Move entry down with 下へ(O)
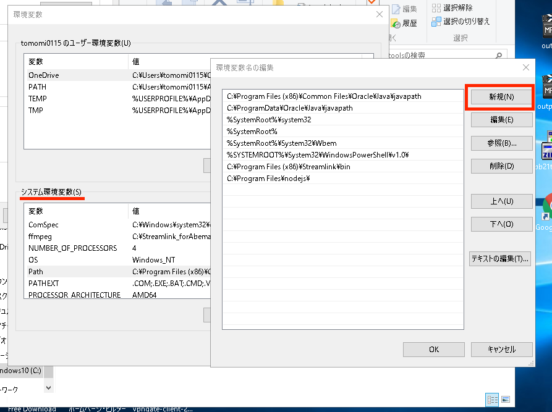 point(501,224)
